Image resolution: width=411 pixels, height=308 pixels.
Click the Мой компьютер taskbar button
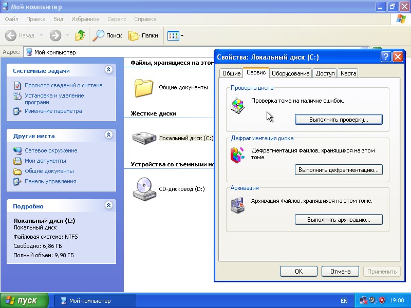(95, 301)
